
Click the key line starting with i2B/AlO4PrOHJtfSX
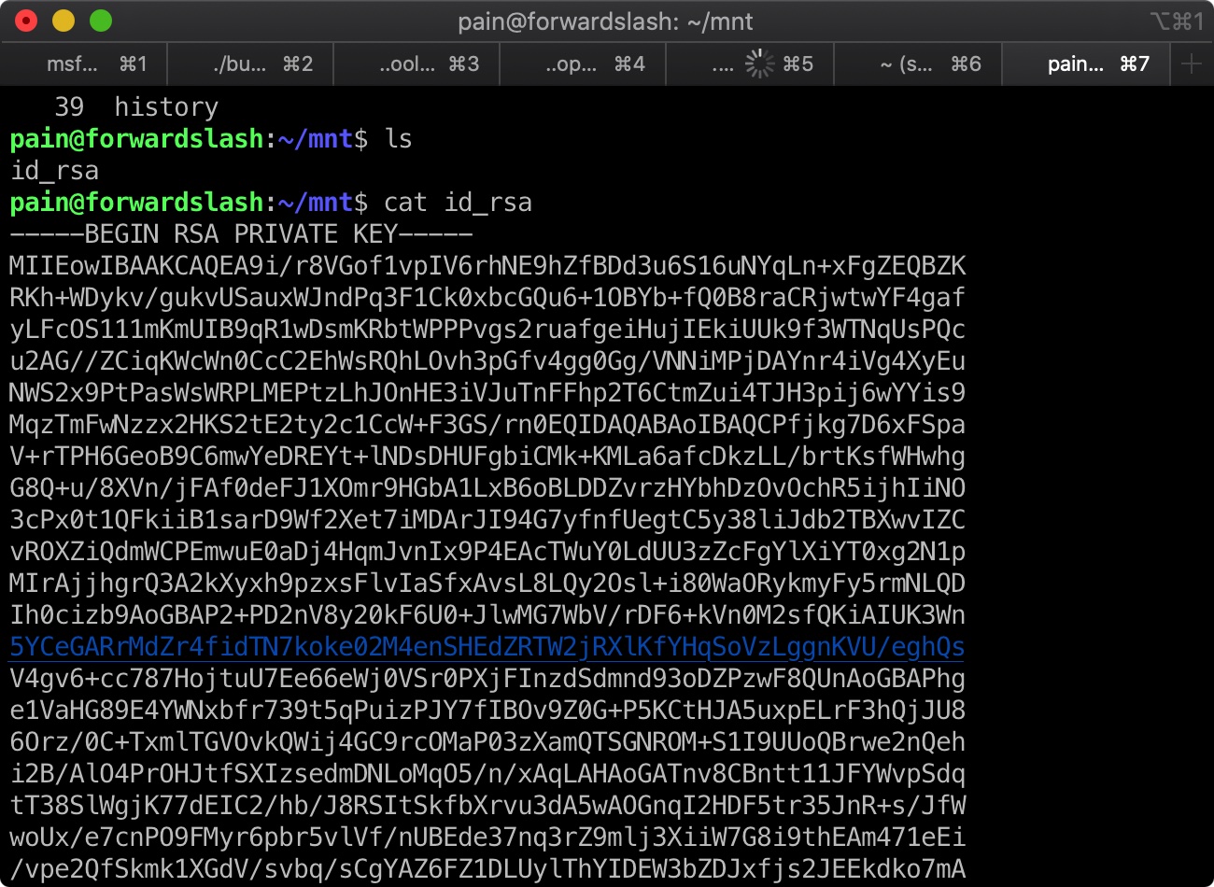click(487, 774)
